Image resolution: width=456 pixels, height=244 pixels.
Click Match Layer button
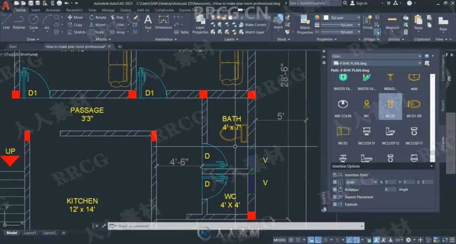251,32
